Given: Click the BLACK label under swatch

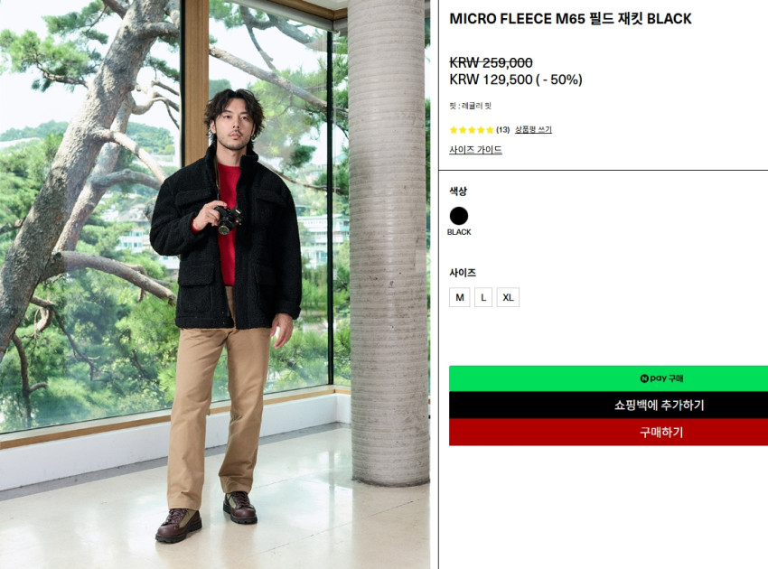Looking at the screenshot, I should 459,232.
